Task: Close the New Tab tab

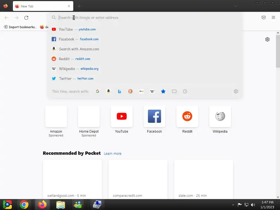Action: tap(69, 6)
